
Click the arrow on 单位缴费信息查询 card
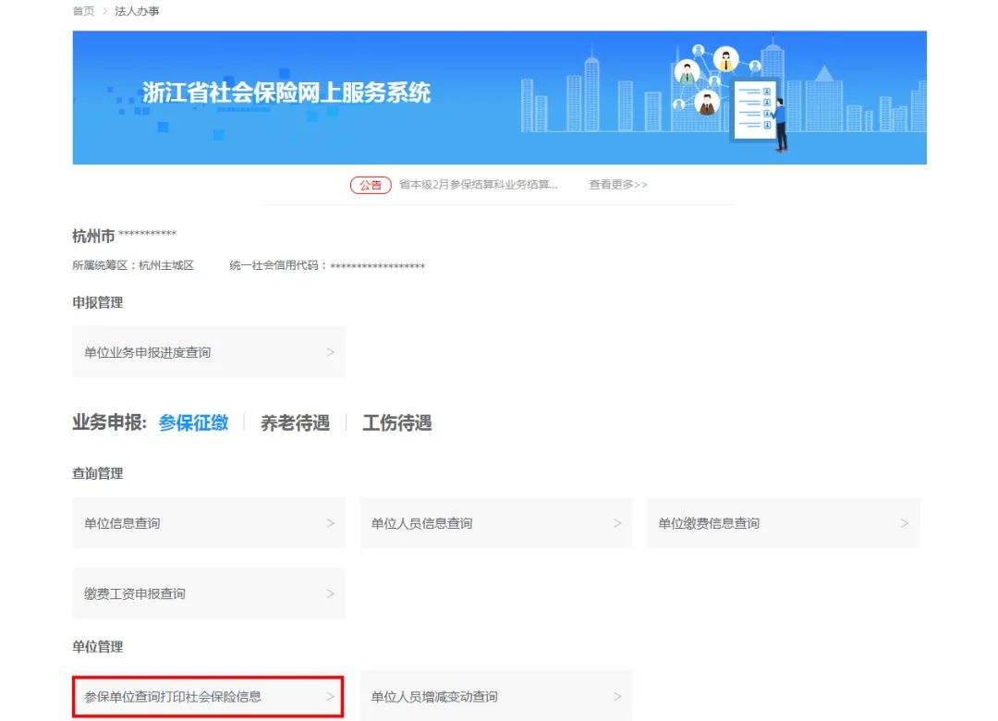click(904, 522)
